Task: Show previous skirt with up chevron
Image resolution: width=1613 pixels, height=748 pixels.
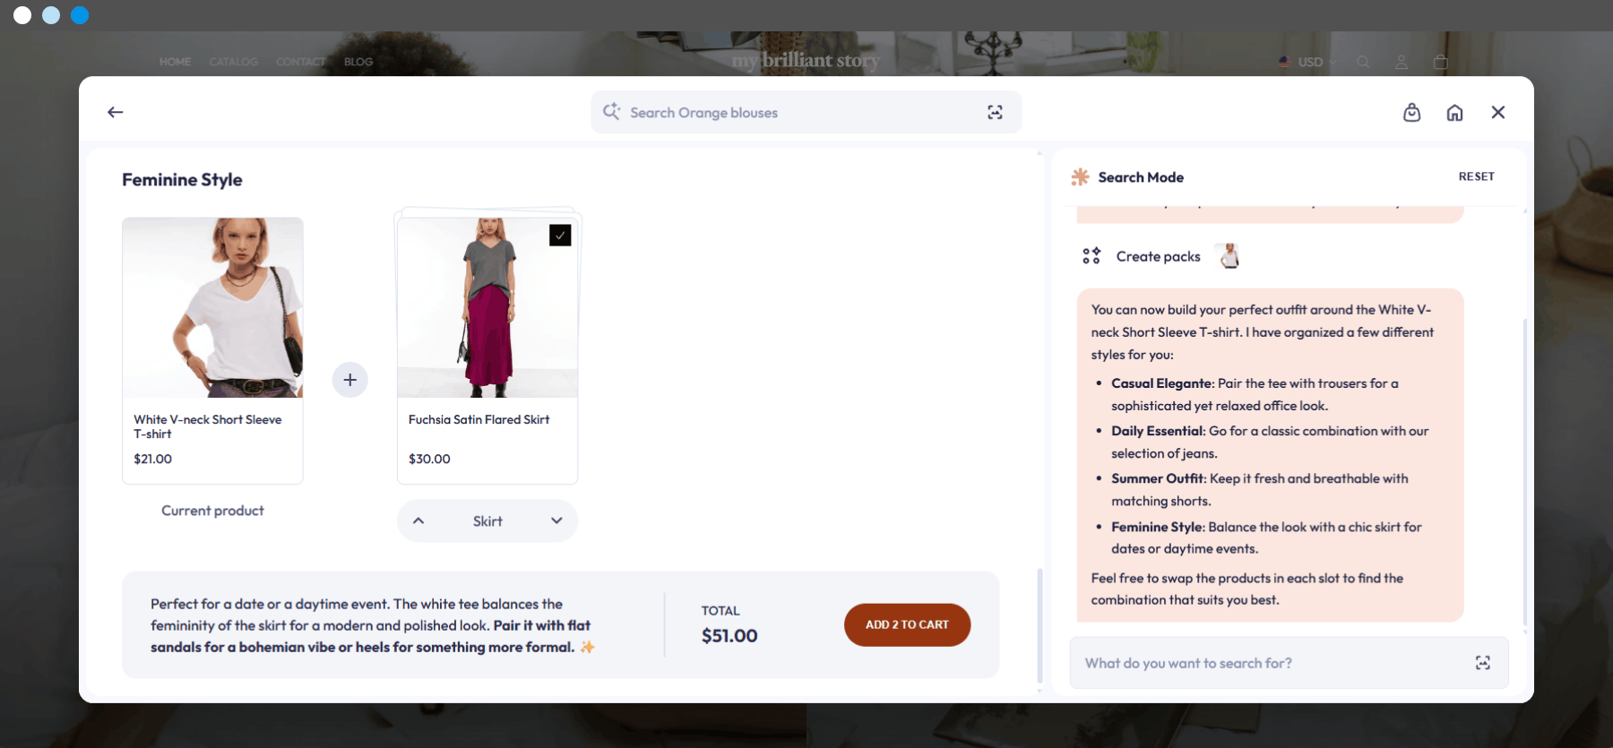Action: coord(418,520)
